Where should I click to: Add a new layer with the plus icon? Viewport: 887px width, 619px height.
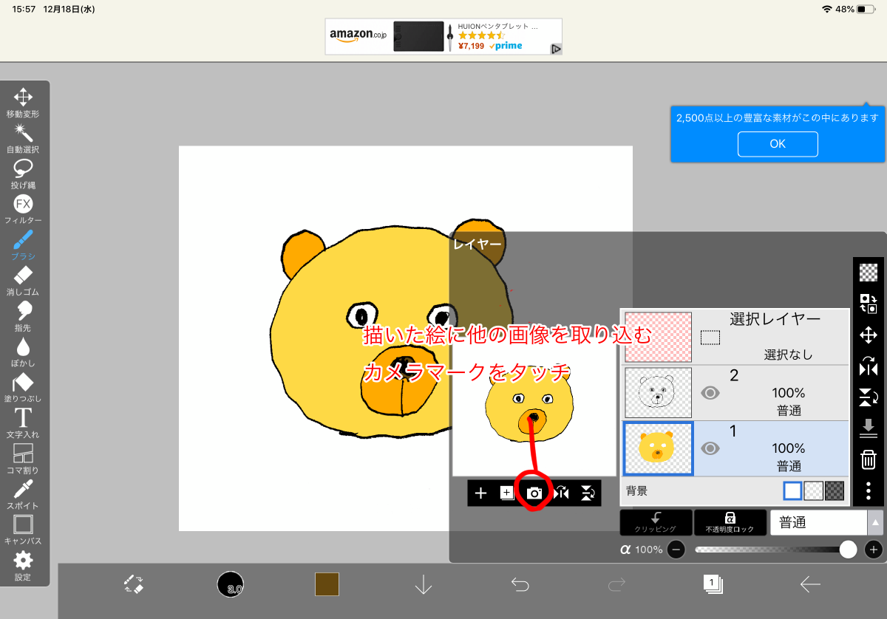pyautogui.click(x=481, y=493)
